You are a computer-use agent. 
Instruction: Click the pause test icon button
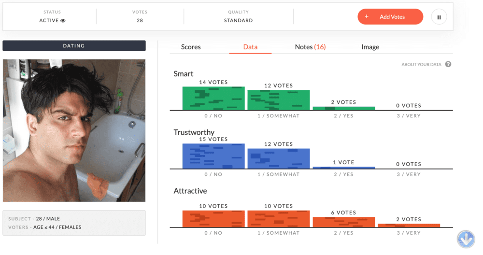(x=439, y=17)
